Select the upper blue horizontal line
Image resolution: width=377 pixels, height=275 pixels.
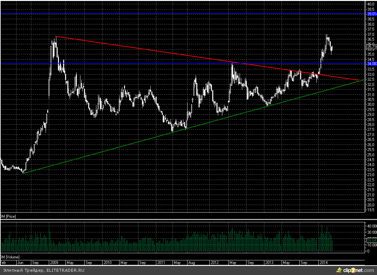pyautogui.click(x=183, y=13)
